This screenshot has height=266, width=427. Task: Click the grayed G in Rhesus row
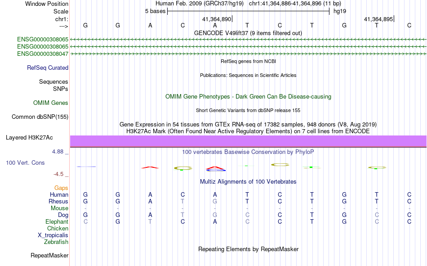click(215, 201)
